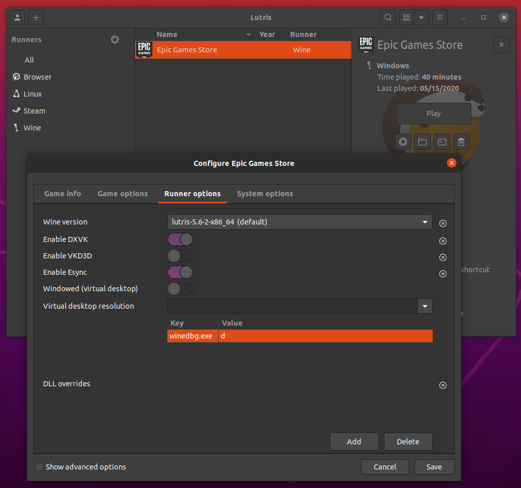This screenshot has height=488, width=521.
Task: Click the Cancel button
Action: [x=385, y=467]
